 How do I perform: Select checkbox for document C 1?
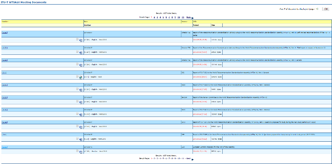point(77,76)
